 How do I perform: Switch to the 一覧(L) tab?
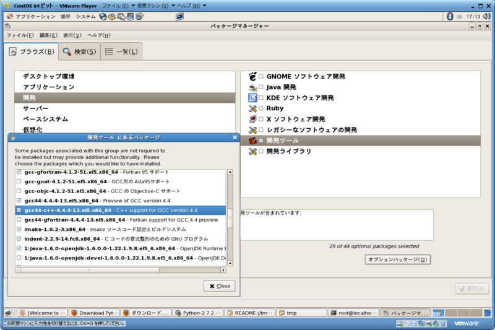click(x=121, y=51)
